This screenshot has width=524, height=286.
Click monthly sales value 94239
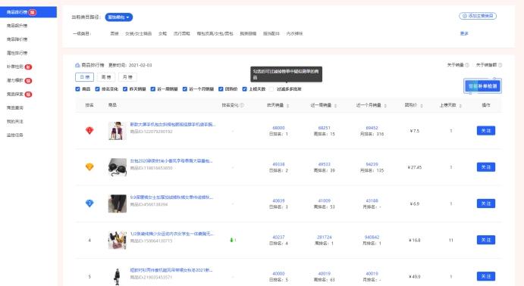(x=372, y=164)
